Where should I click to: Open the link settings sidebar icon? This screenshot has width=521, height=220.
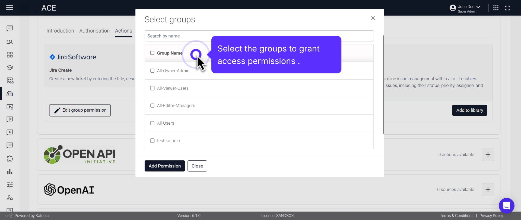(x=10, y=80)
